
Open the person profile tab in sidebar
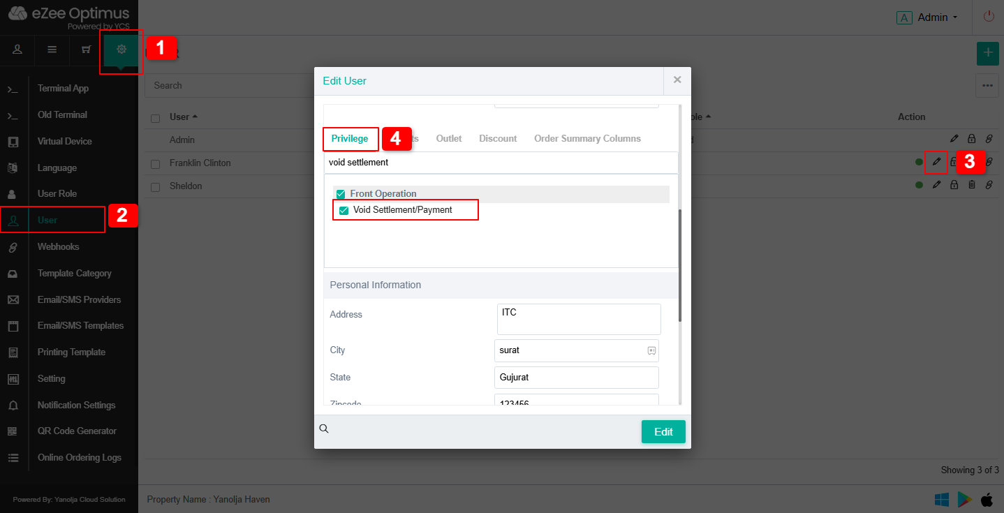point(17,50)
